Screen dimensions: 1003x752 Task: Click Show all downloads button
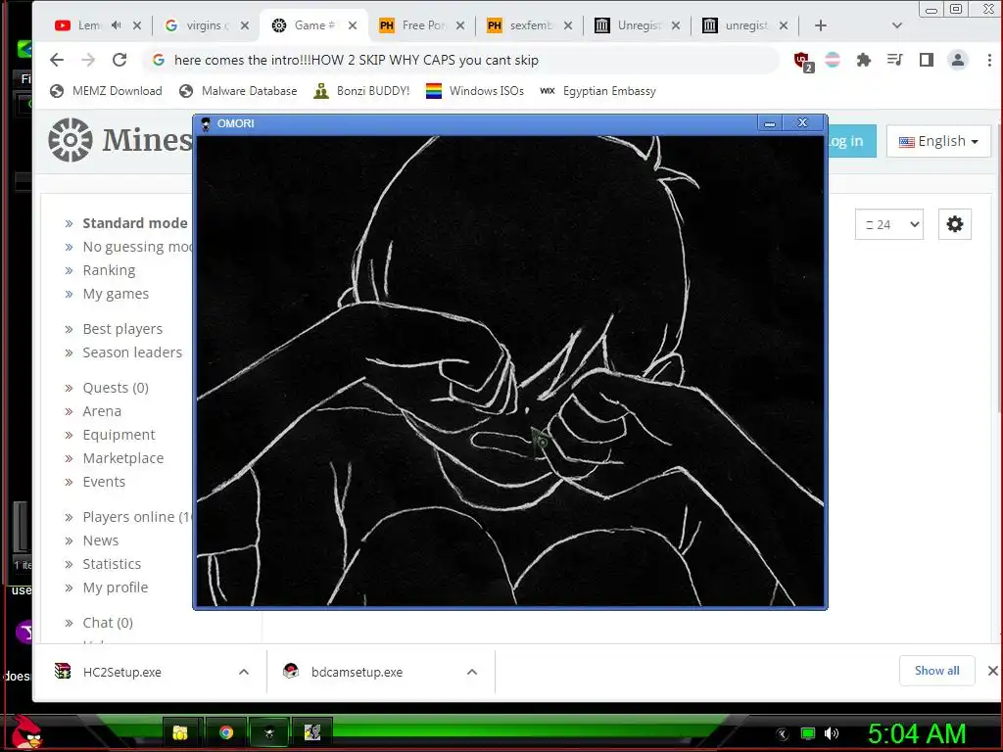pos(936,671)
